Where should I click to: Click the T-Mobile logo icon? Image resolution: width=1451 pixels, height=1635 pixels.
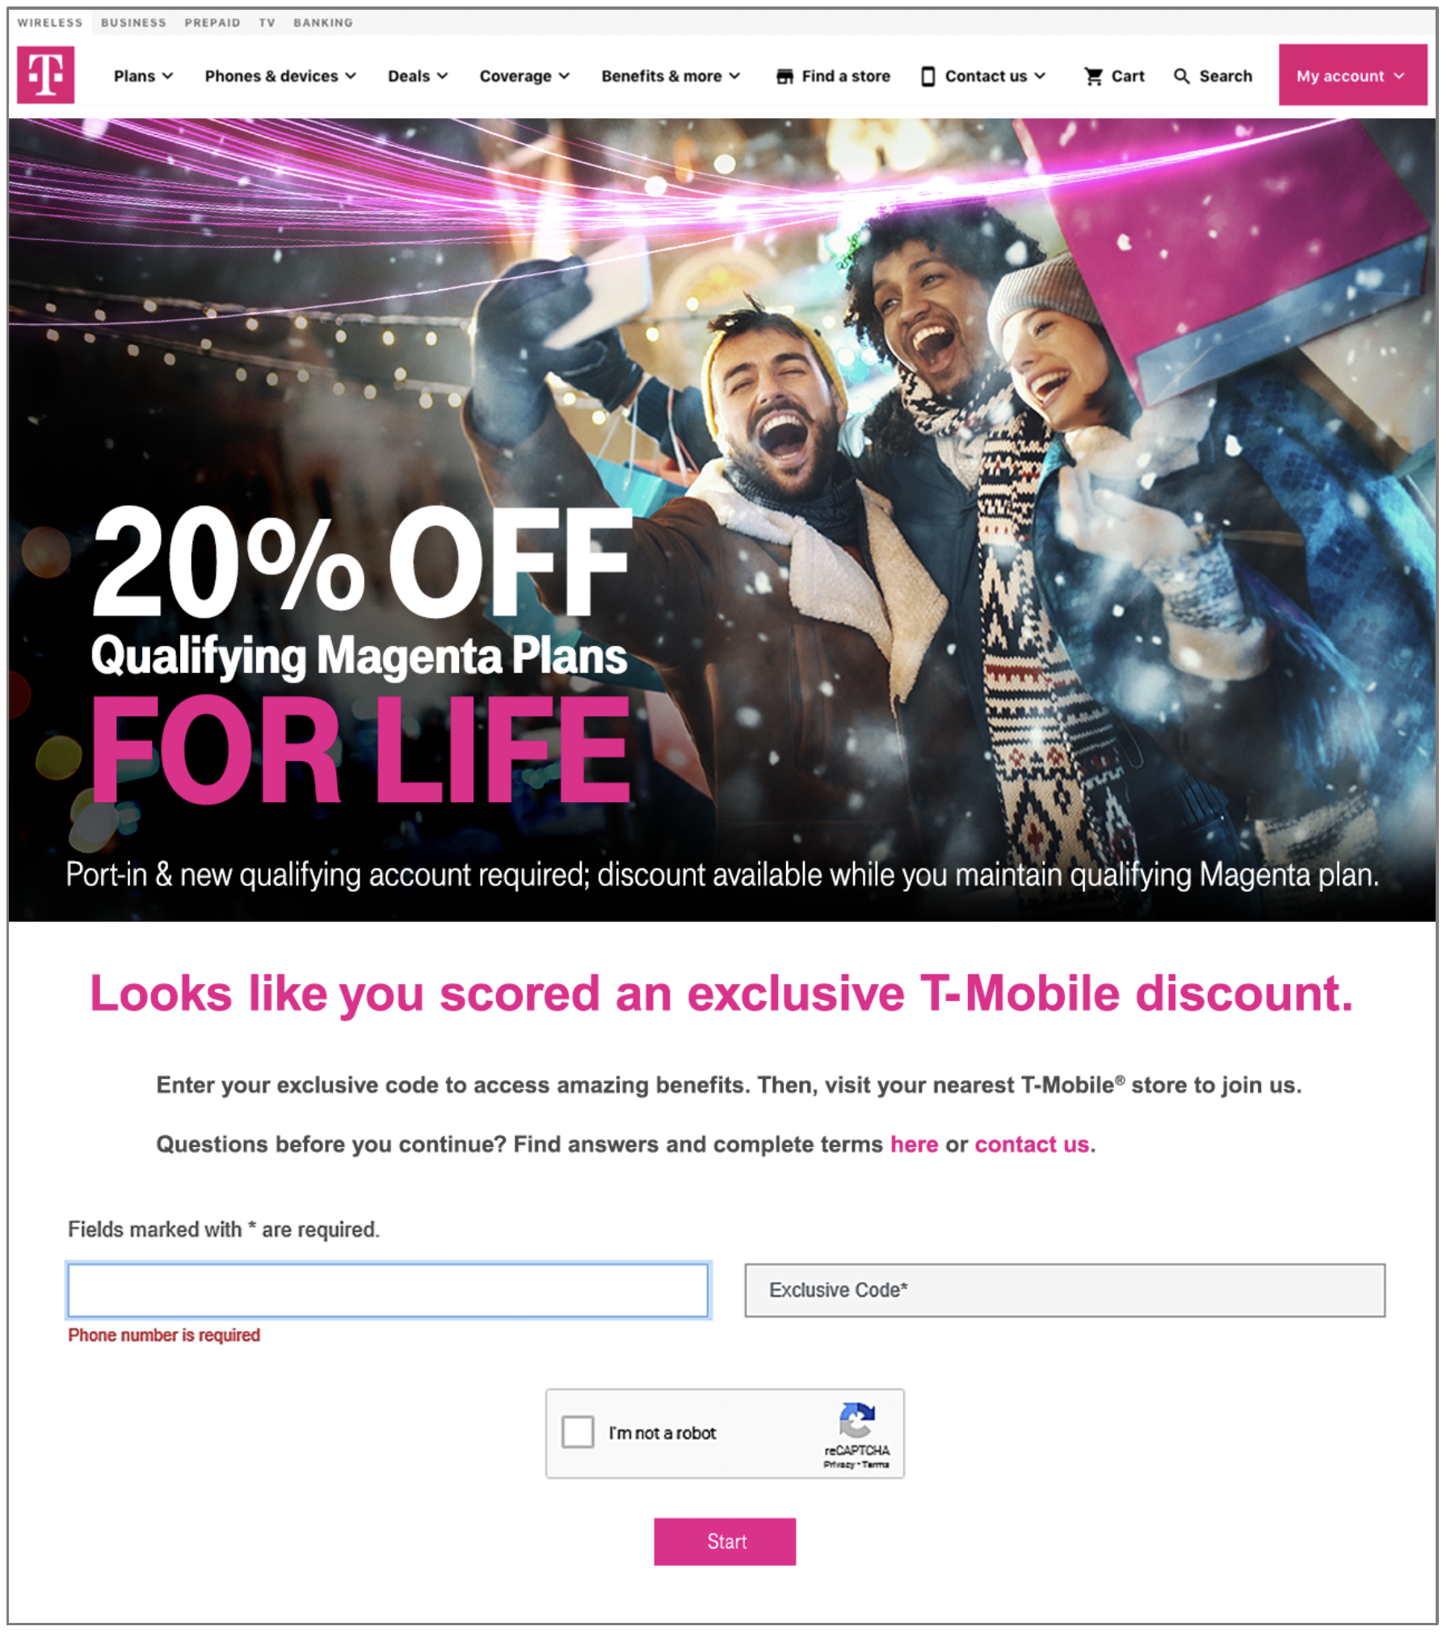(x=45, y=75)
